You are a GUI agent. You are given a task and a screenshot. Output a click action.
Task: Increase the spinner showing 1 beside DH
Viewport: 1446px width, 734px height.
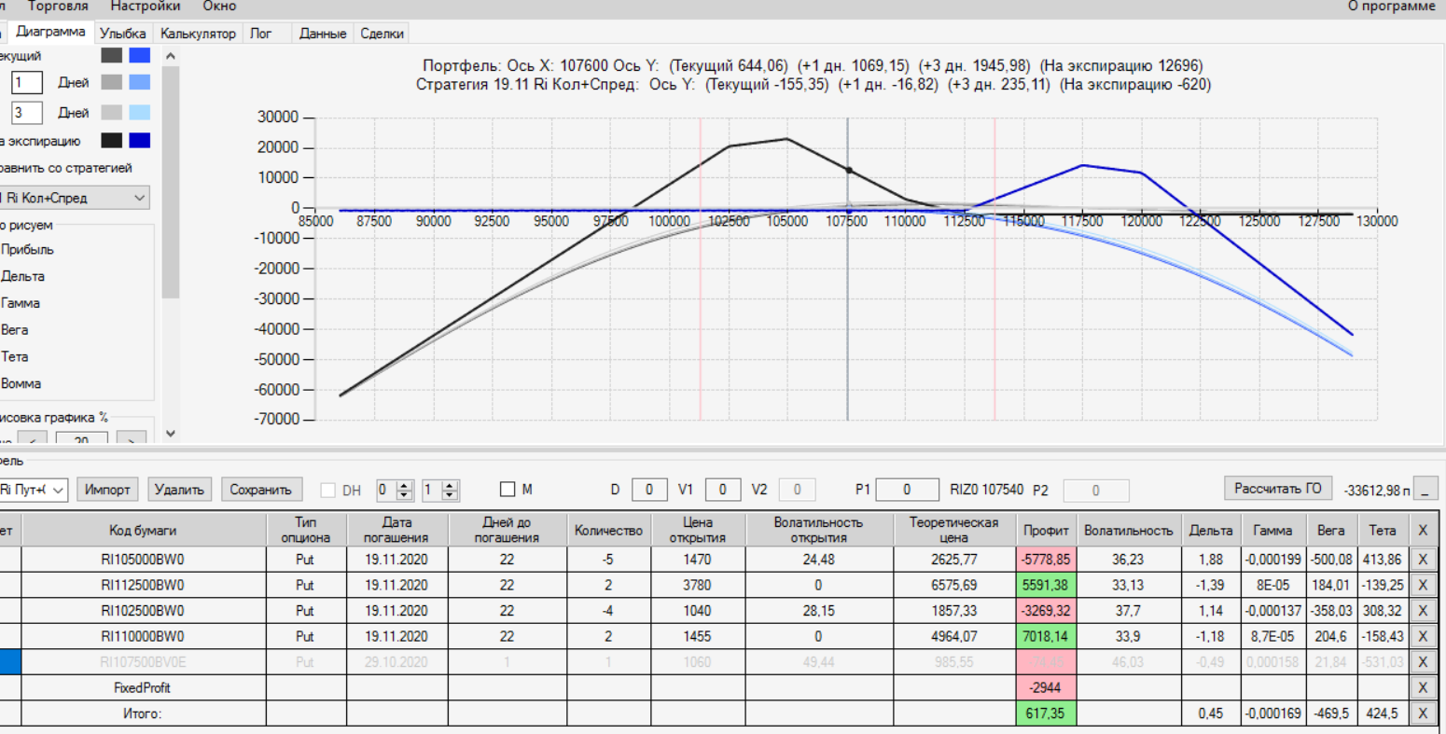click(451, 485)
